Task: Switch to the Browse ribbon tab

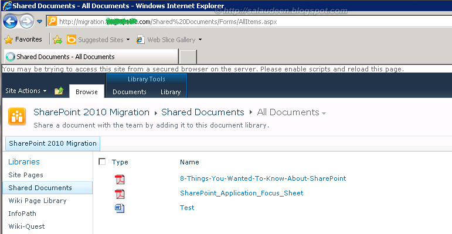Action: [87, 92]
